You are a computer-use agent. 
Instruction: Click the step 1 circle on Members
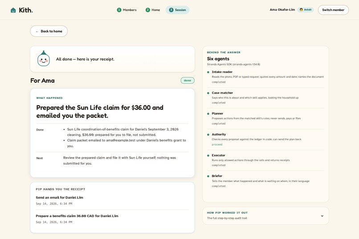pos(119,10)
